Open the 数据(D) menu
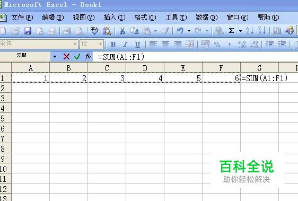Image resolution: width=298 pixels, height=201 pixels. click(x=207, y=18)
